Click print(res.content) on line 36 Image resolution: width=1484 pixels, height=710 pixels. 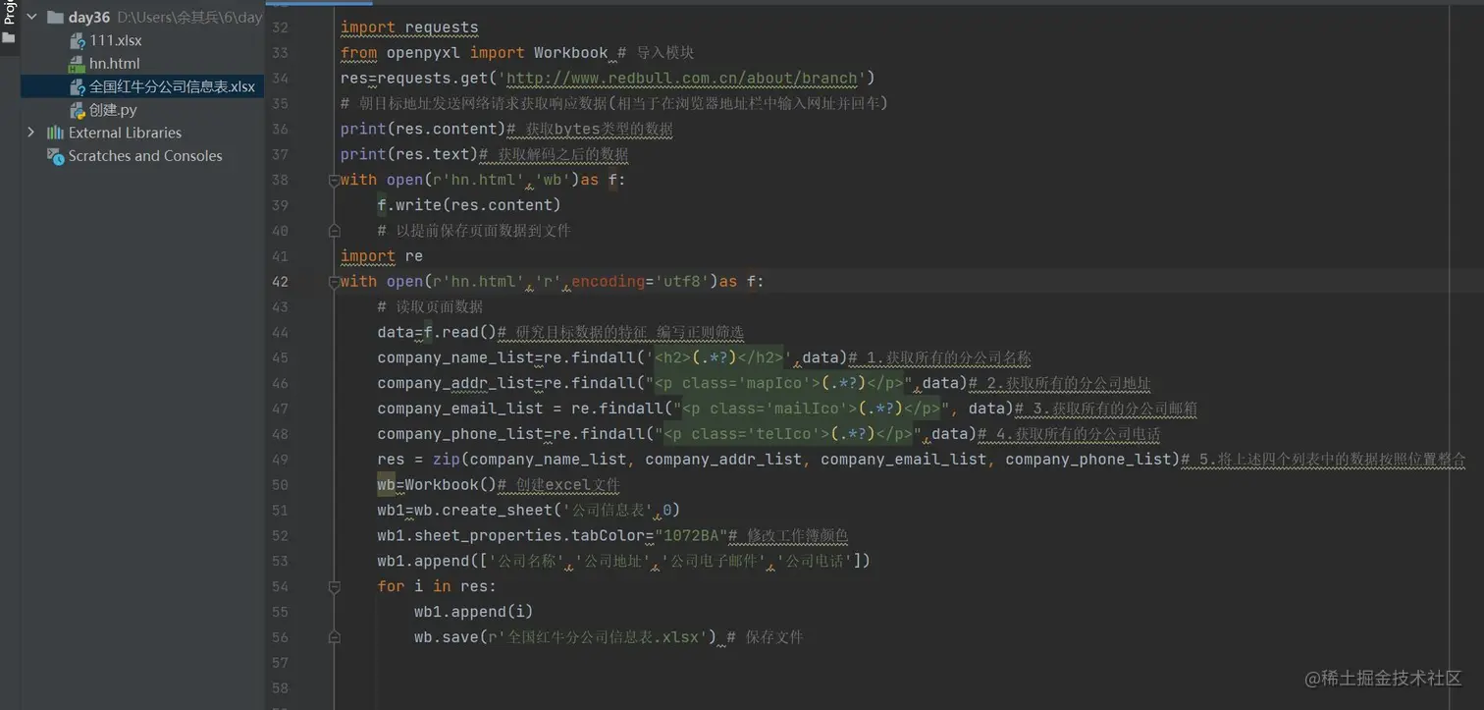423,130
